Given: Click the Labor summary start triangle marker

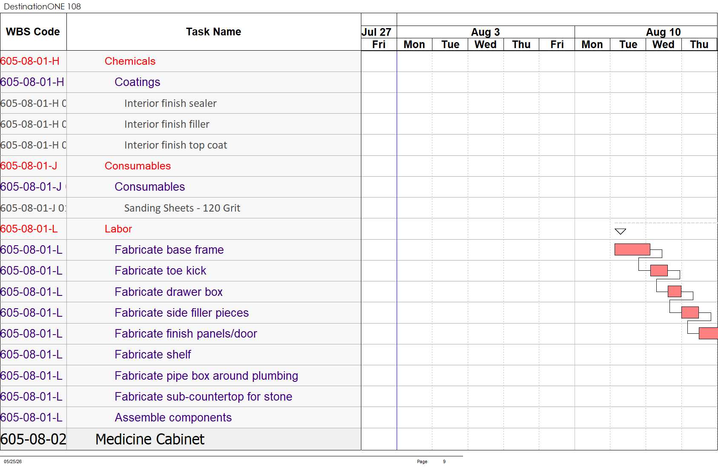Looking at the screenshot, I should click(x=621, y=232).
